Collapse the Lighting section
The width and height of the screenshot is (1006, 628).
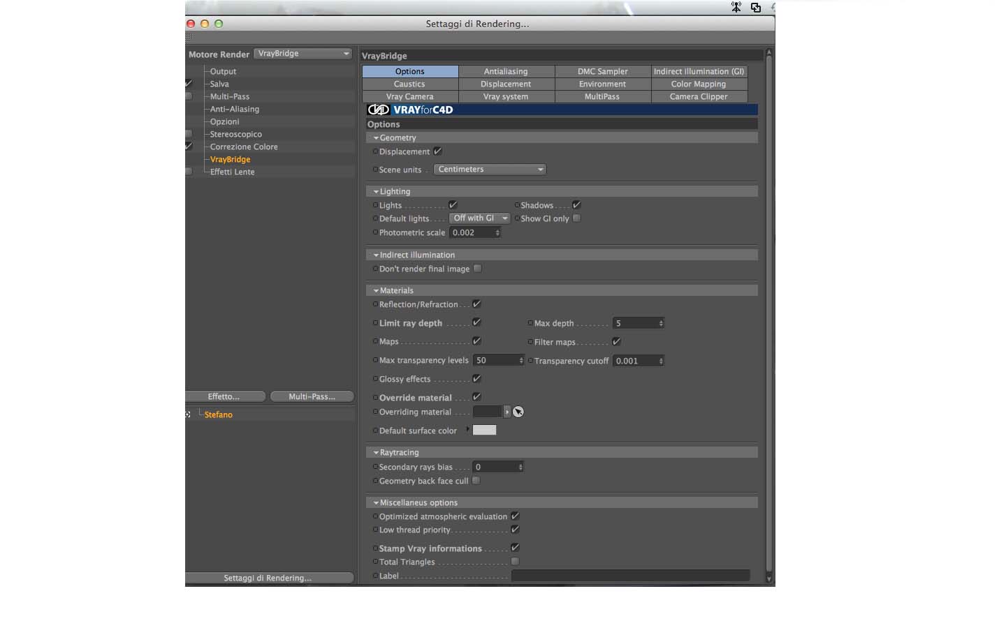point(376,191)
